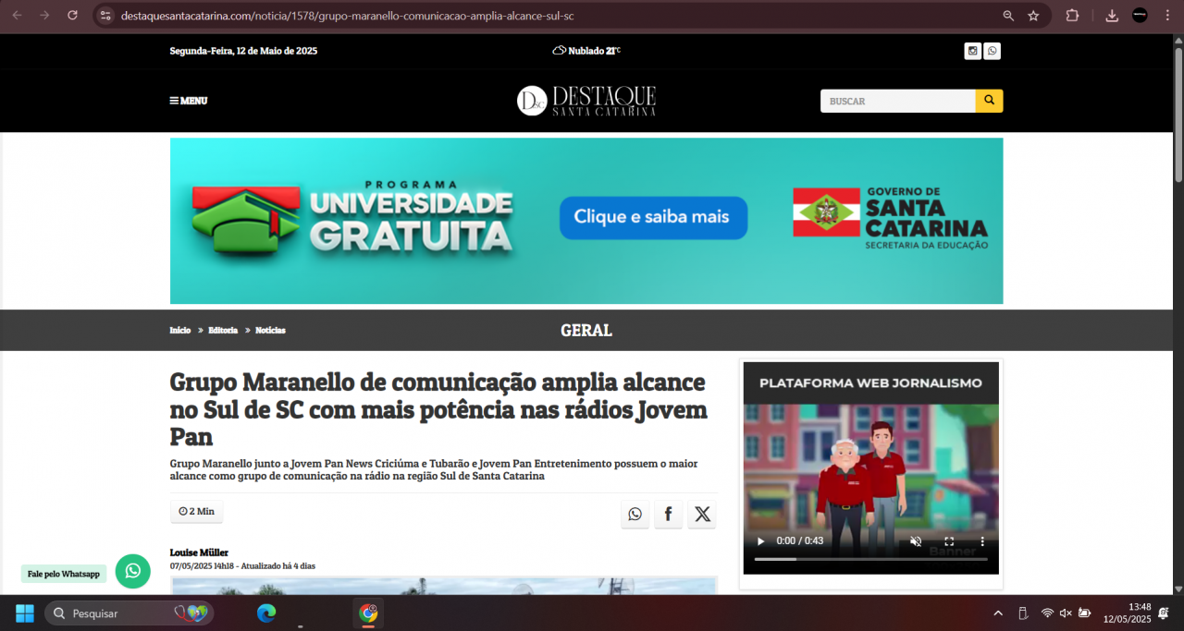1184x631 pixels.
Task: Open the site's Instagram page
Action: 972,51
